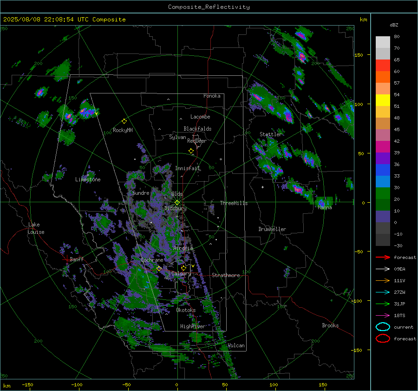Click the Blackfalds city label

197,129
